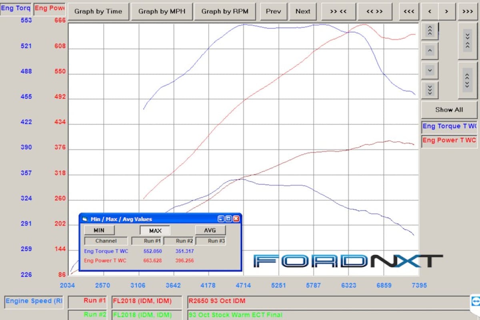Click the horizontal zoom-in '>> <<' button

(338, 12)
